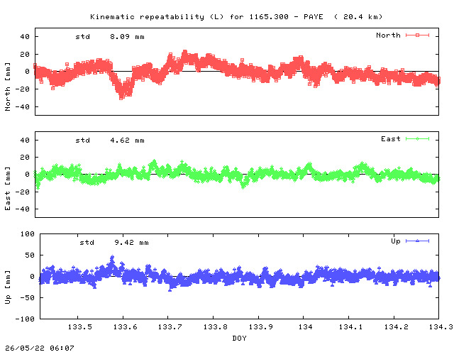The width and height of the screenshot is (454, 352).
Task: Click the East dip near DOY 133.87
Action: 243,187
